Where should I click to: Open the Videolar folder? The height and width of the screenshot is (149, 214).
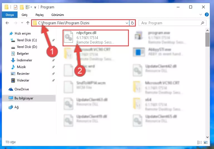pyautogui.click(x=20, y=80)
